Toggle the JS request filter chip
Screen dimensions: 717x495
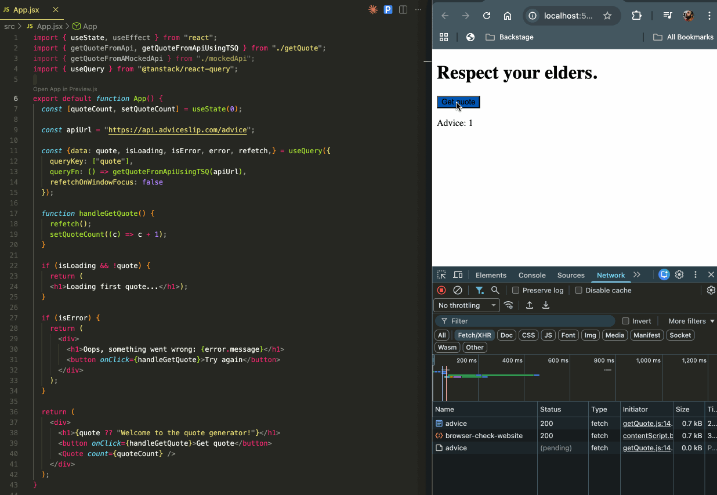(548, 335)
